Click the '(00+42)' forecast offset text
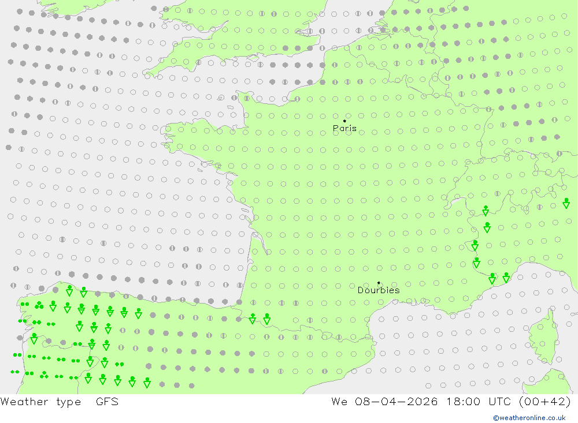 click(545, 401)
